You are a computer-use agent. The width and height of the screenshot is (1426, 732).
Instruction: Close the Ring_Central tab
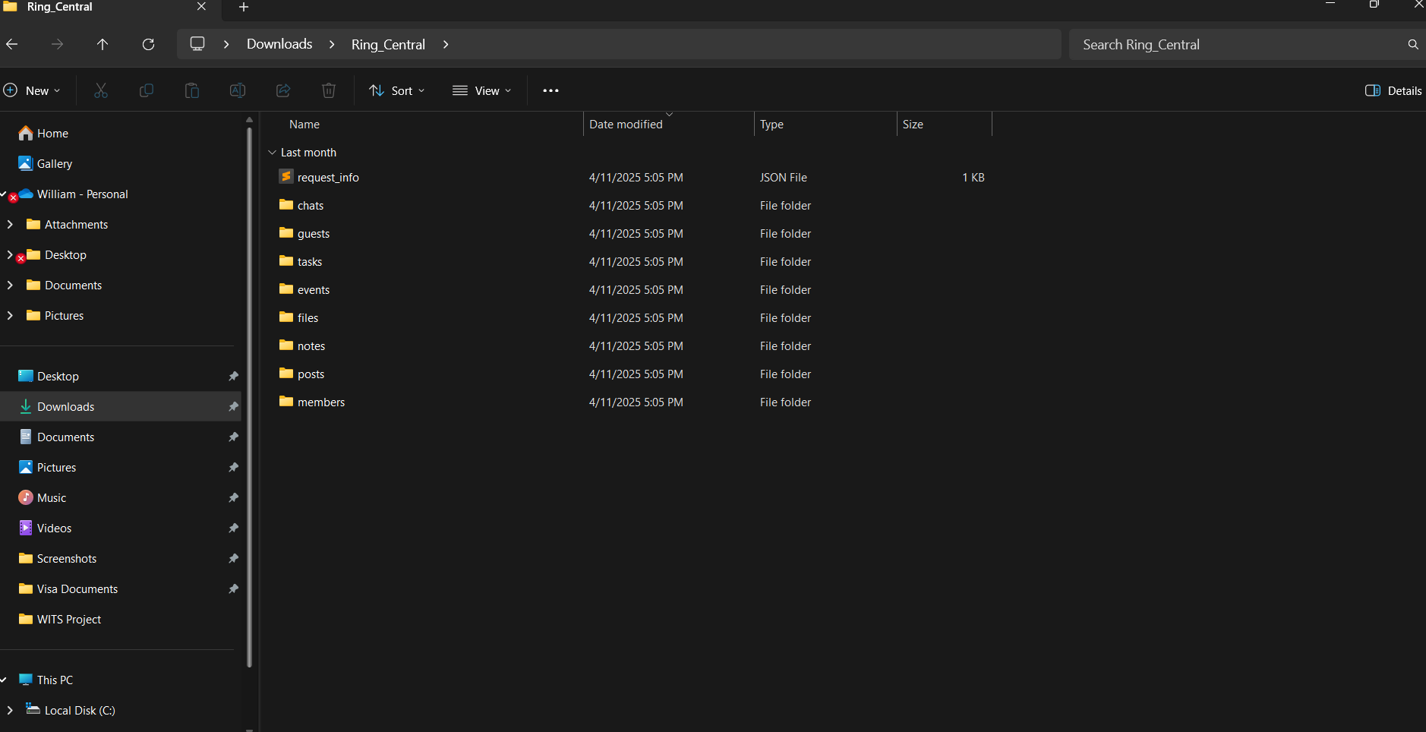(201, 6)
